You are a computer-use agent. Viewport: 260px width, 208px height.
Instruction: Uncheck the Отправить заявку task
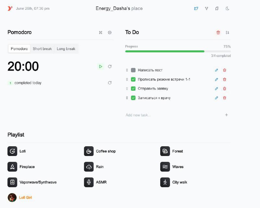point(133,88)
